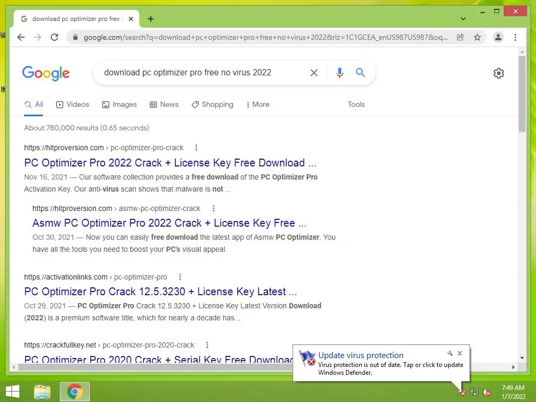
Task: Open PC Optimizer Pro 2020 Crack result
Action: coord(158,359)
